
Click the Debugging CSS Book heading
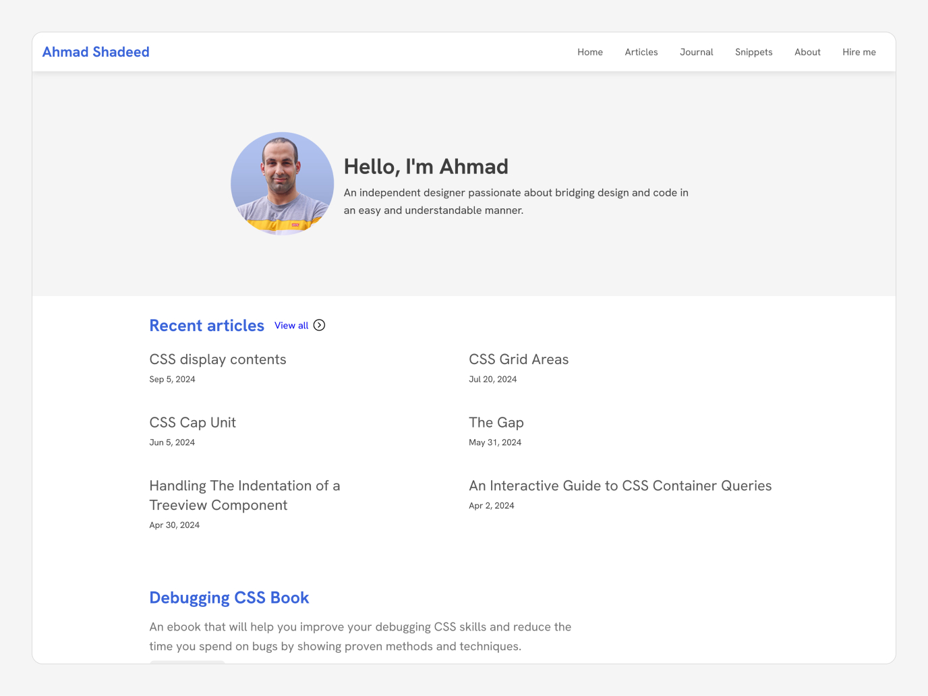pyautogui.click(x=229, y=598)
